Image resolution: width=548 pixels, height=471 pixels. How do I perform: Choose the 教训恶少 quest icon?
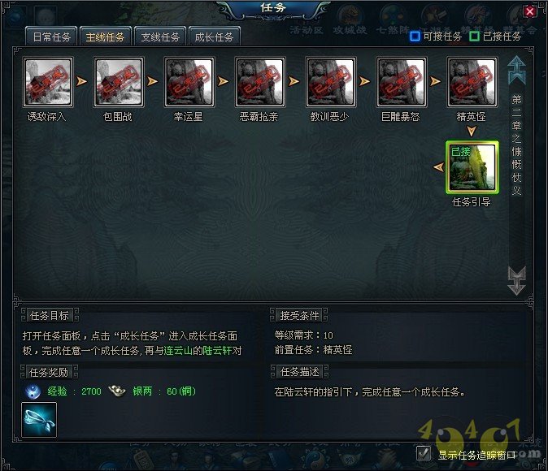pyautogui.click(x=331, y=82)
